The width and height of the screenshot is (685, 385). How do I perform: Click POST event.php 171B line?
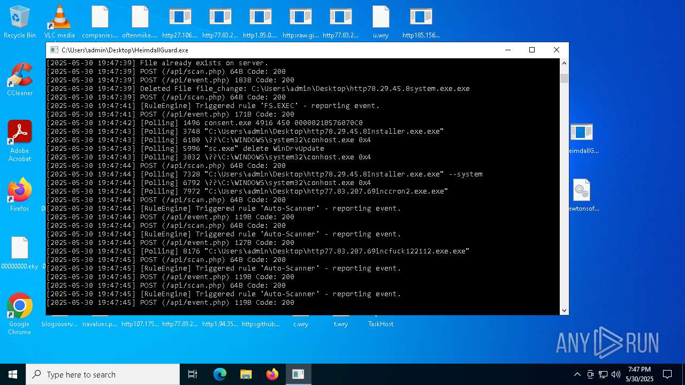(170, 114)
